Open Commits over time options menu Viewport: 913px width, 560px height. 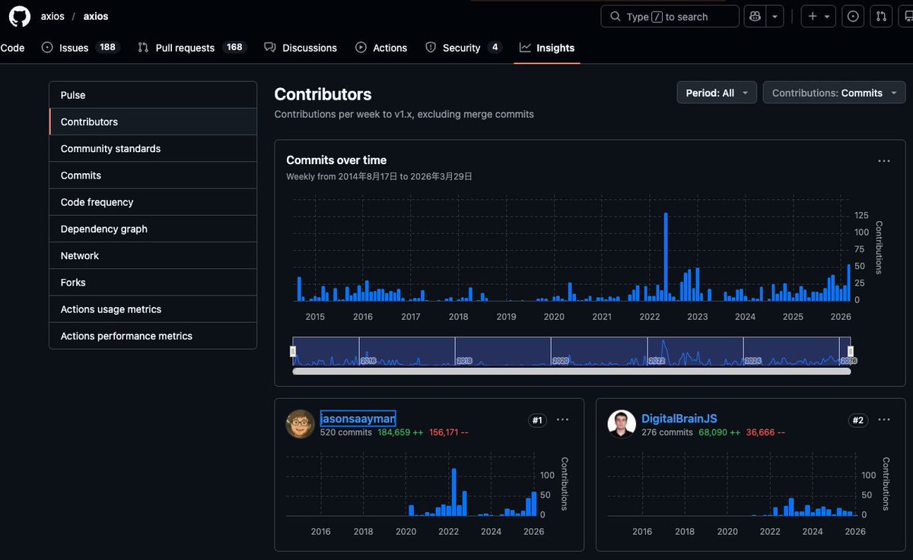pos(883,160)
